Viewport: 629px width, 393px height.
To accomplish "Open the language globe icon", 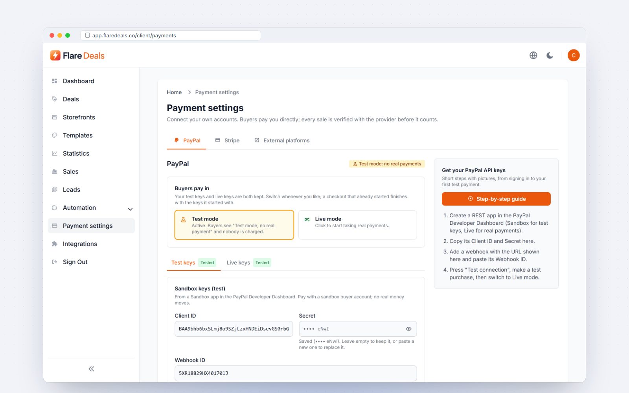I will [533, 55].
